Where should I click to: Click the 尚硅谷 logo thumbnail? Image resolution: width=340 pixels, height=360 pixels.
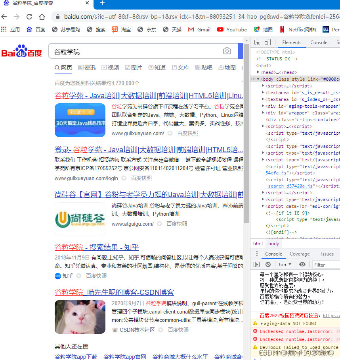click(x=80, y=219)
